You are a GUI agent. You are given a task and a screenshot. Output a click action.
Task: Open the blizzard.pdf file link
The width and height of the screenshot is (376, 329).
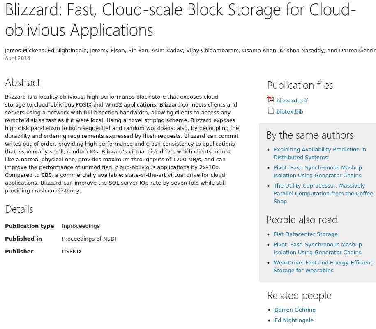point(292,100)
